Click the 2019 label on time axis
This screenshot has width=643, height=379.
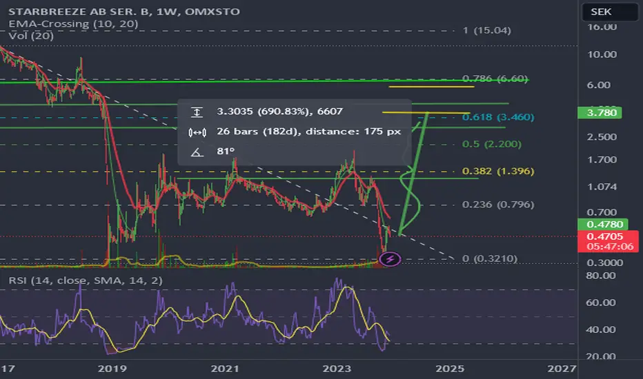112,369
